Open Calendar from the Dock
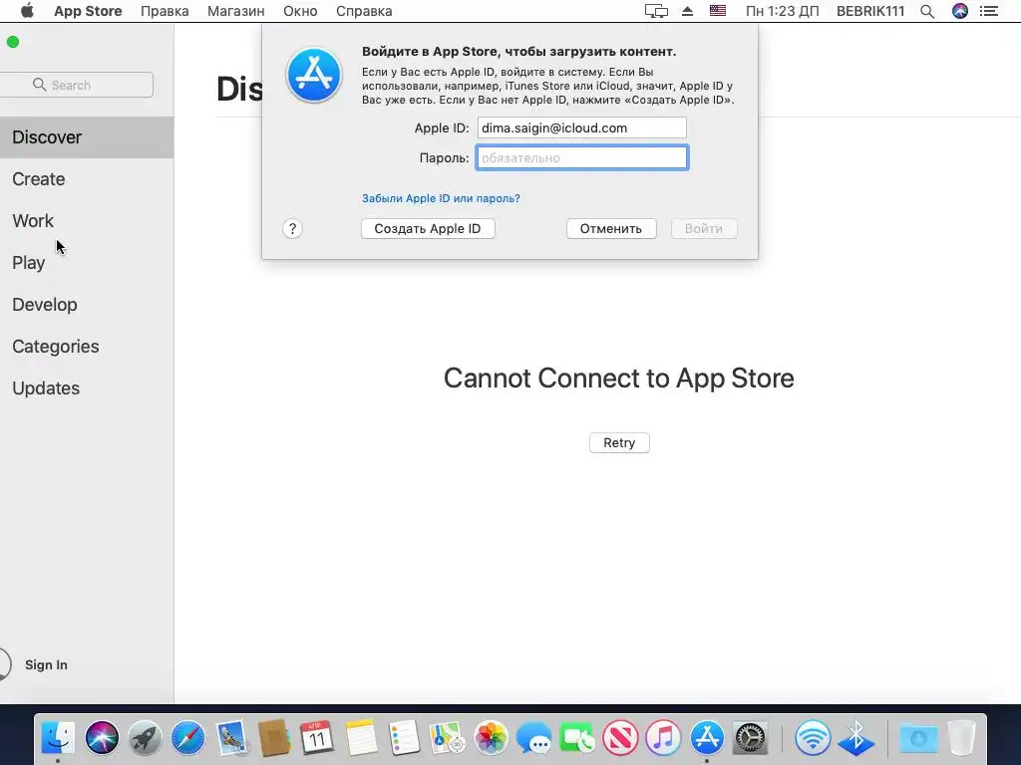The height and width of the screenshot is (765, 1021). pyautogui.click(x=317, y=738)
